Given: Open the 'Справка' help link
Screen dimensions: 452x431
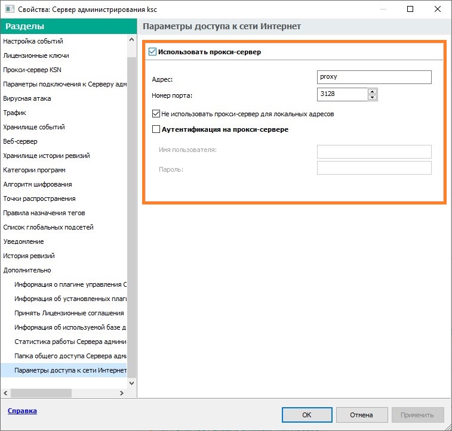Looking at the screenshot, I should coord(21,411).
